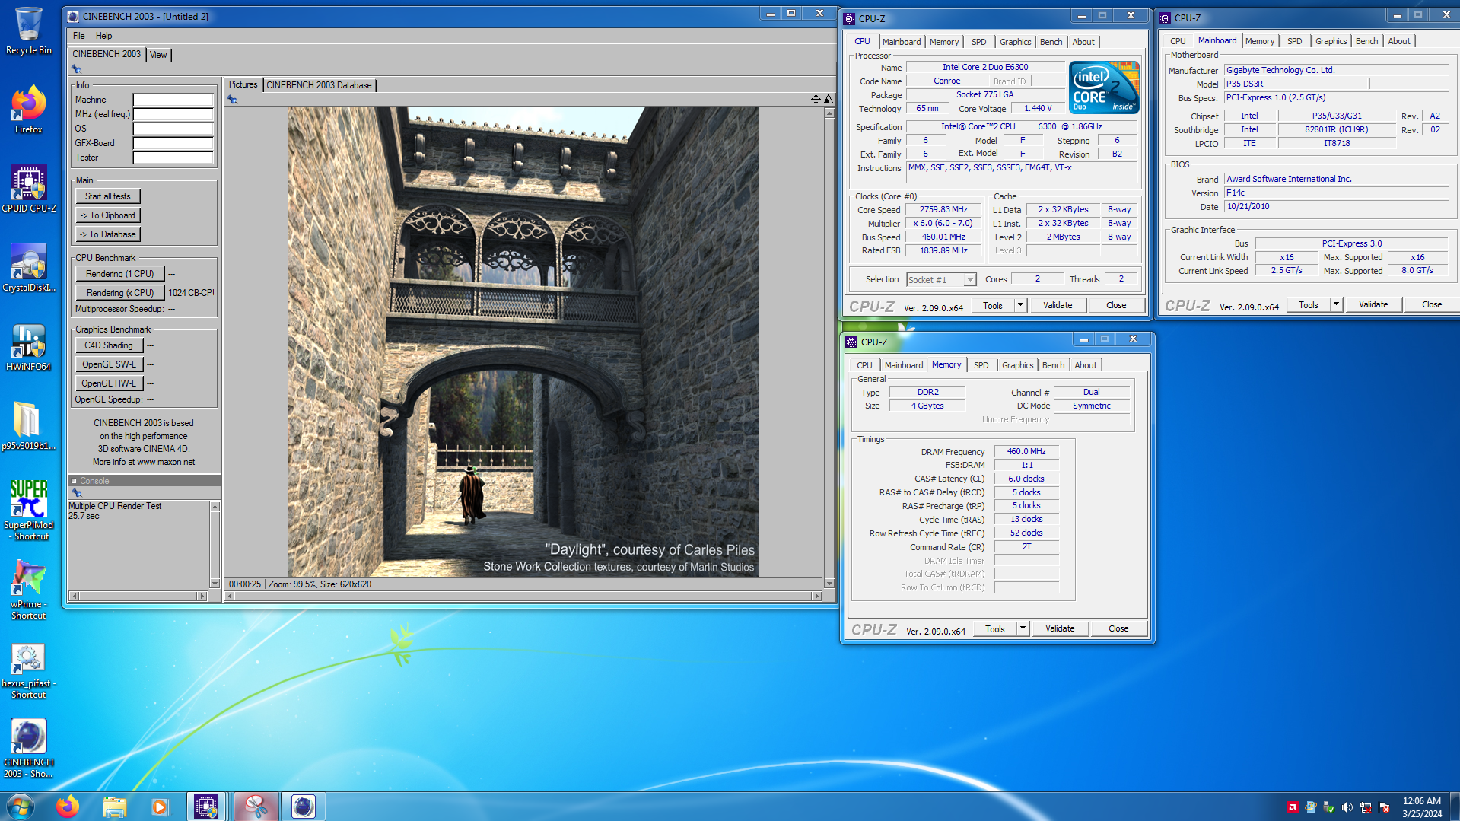This screenshot has height=821, width=1460.
Task: Click Tester input field
Action: tap(173, 158)
